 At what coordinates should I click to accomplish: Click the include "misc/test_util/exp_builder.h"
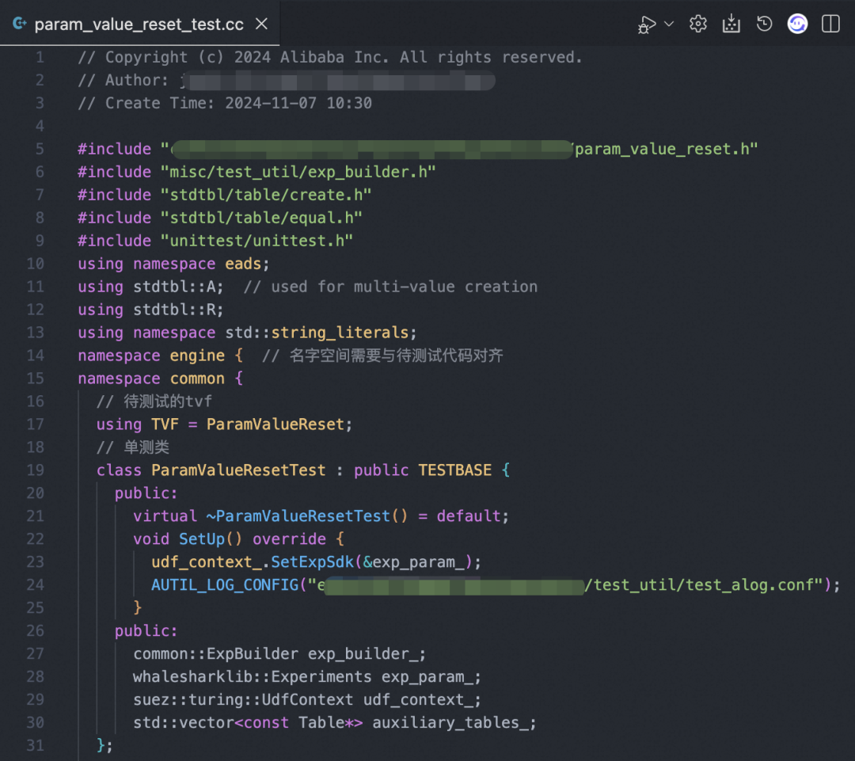(298, 172)
